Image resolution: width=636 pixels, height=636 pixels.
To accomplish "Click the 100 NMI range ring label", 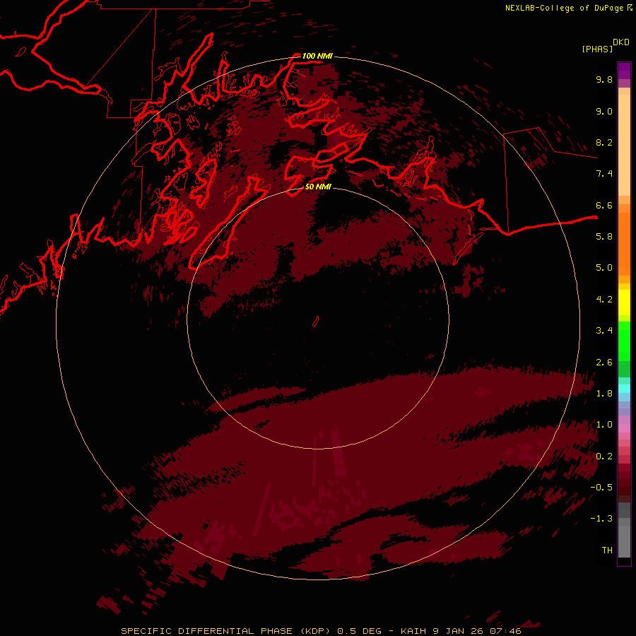I will 317,56.
